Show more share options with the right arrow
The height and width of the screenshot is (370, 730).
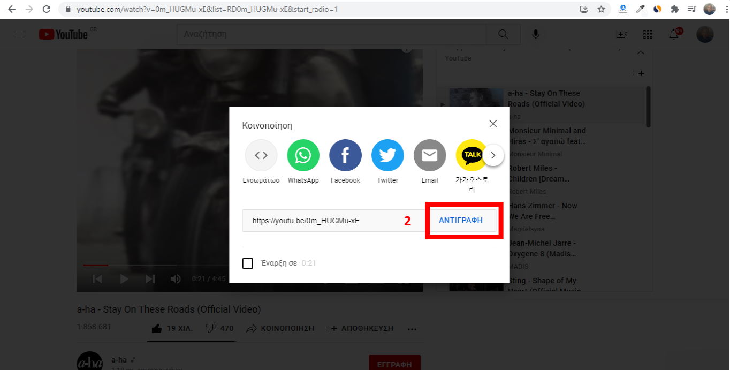(x=493, y=156)
